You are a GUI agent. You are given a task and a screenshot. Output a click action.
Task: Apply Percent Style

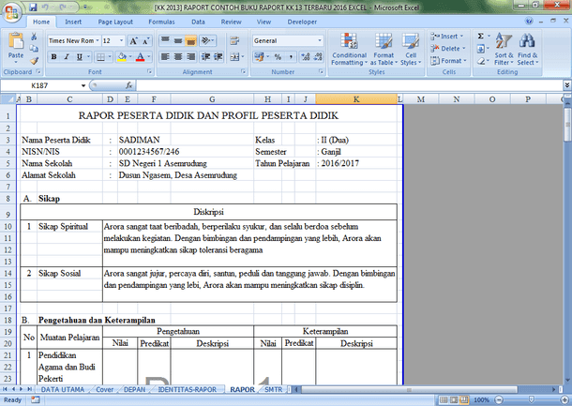coord(278,57)
